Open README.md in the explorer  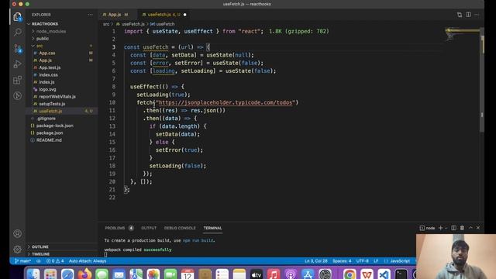point(49,140)
